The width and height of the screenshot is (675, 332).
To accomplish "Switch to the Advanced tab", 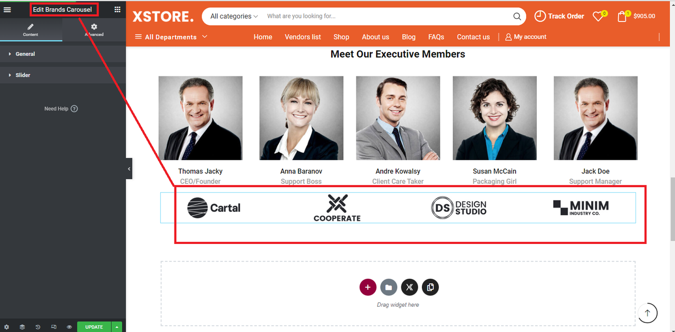I will 94,30.
